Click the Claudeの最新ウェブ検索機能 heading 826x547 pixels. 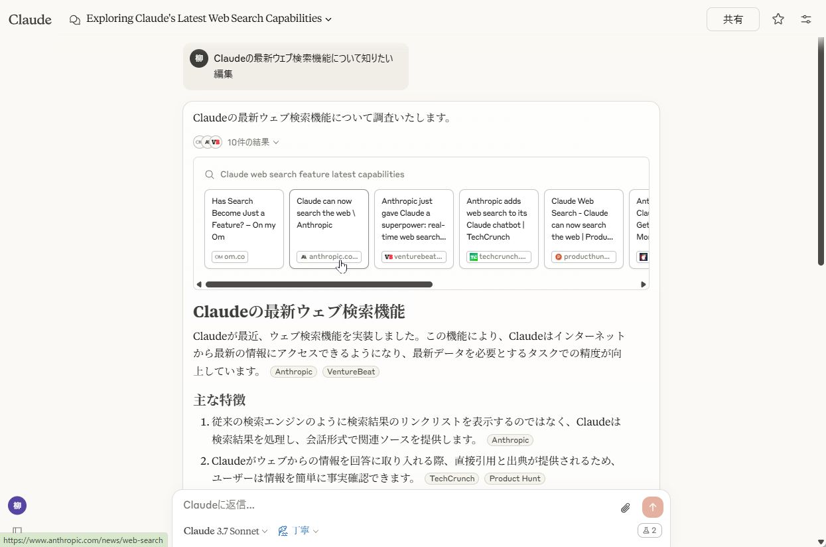pos(299,312)
